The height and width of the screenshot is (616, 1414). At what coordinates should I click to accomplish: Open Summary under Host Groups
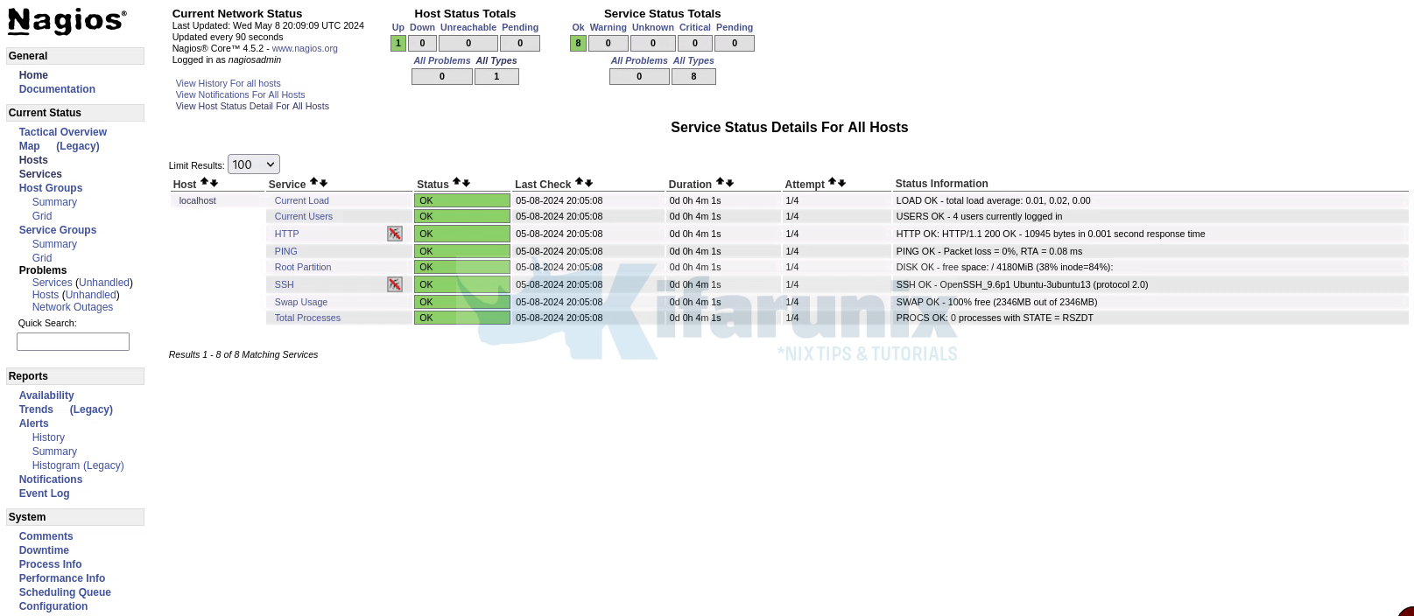54,202
